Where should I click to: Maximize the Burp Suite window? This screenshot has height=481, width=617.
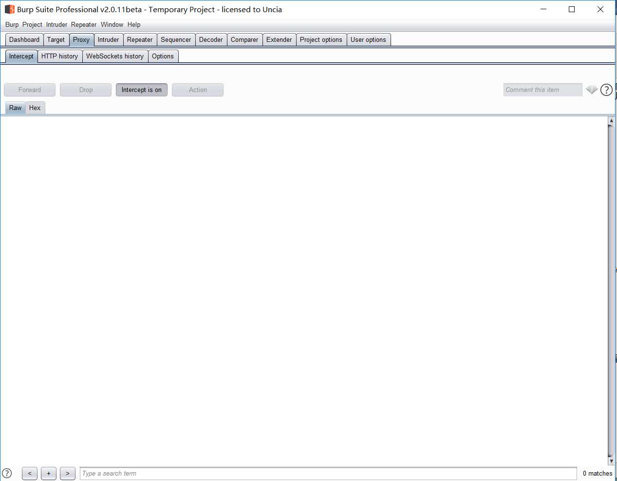pos(572,9)
